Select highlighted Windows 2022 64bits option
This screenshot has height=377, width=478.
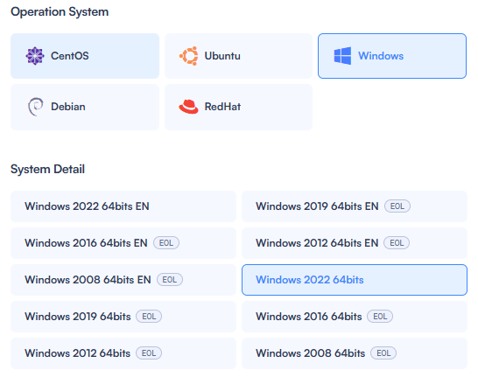[355, 280]
